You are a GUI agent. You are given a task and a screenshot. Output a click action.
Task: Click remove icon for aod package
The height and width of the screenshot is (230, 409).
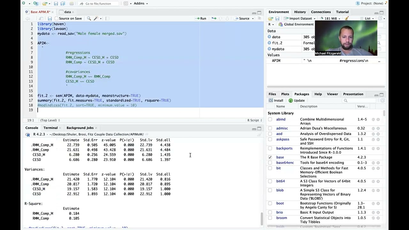pos(378,134)
